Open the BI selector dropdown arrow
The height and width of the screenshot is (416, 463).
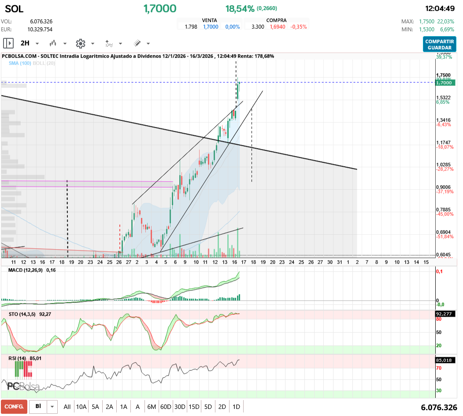tap(52, 406)
